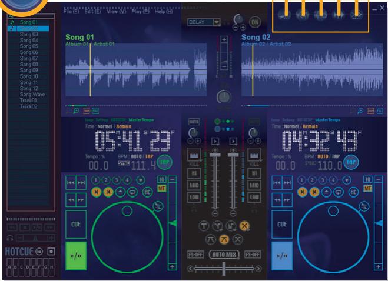Trigger hot cue pad E
Viewport: 388px width, 281px height.
[x=34, y=267]
